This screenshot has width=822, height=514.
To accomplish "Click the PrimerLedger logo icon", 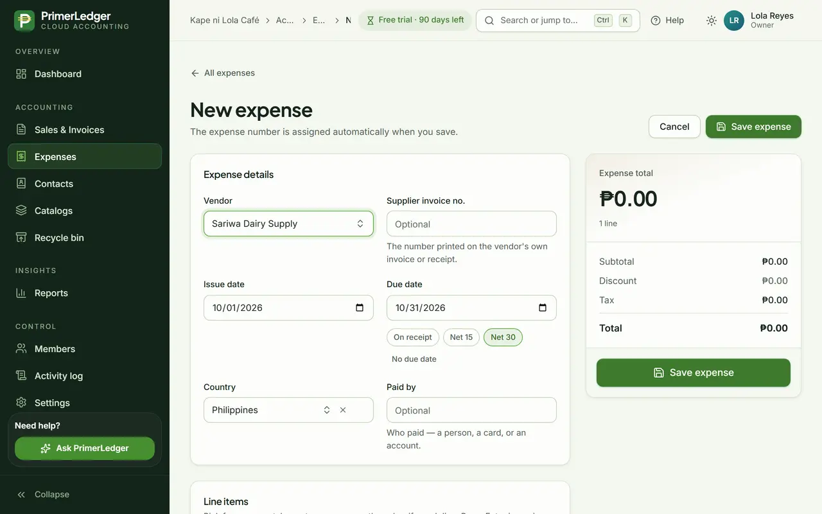I will click(24, 21).
